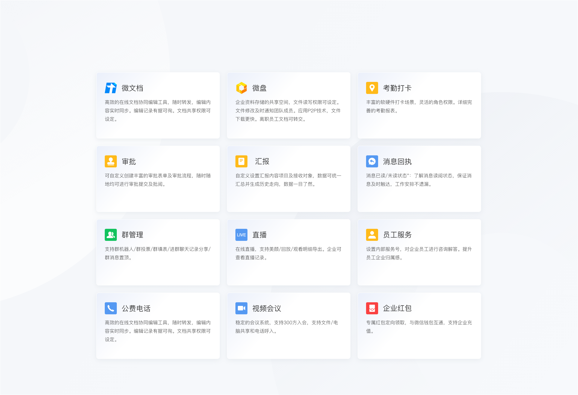Image resolution: width=578 pixels, height=395 pixels.
Task: Open the 微盘 title
Action: 259,88
